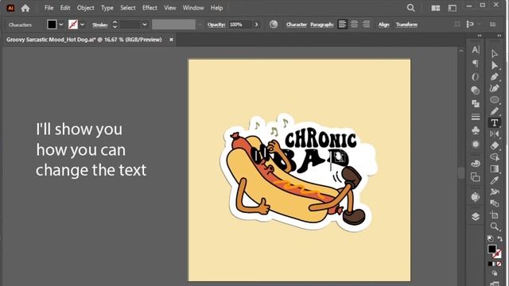Open the Help menu

(216, 8)
